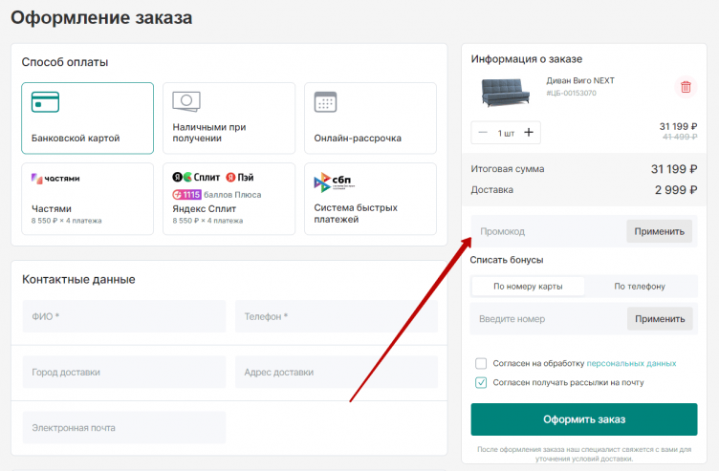Apply the promo code button

660,231
